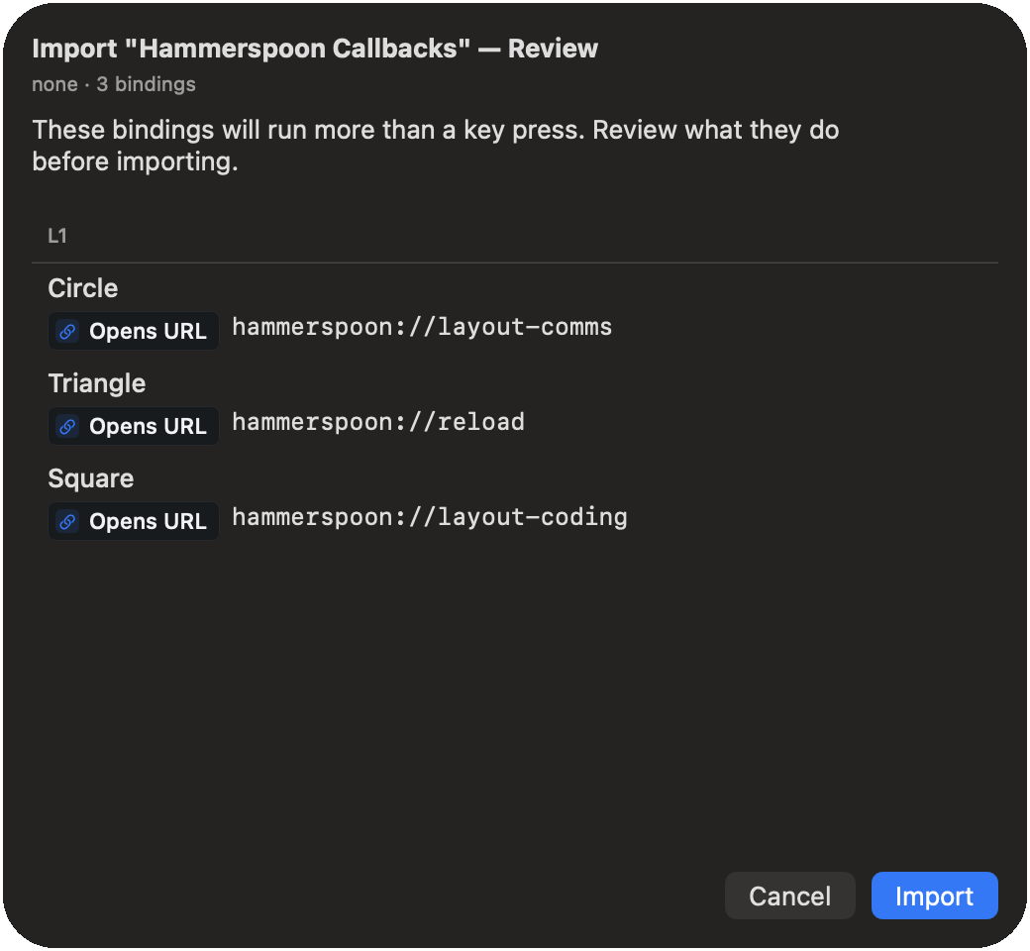
Task: Click link icon in Square's Opens URL badge
Action: (67, 522)
